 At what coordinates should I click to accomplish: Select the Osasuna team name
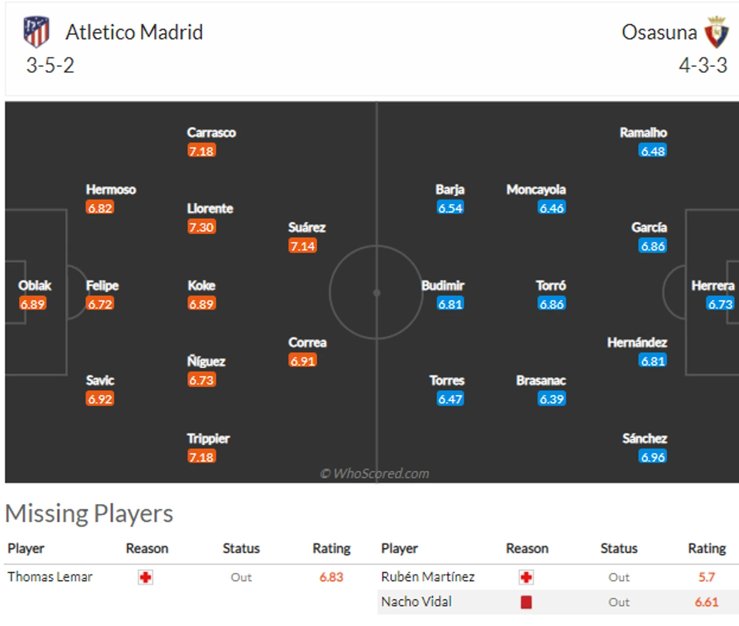[660, 32]
